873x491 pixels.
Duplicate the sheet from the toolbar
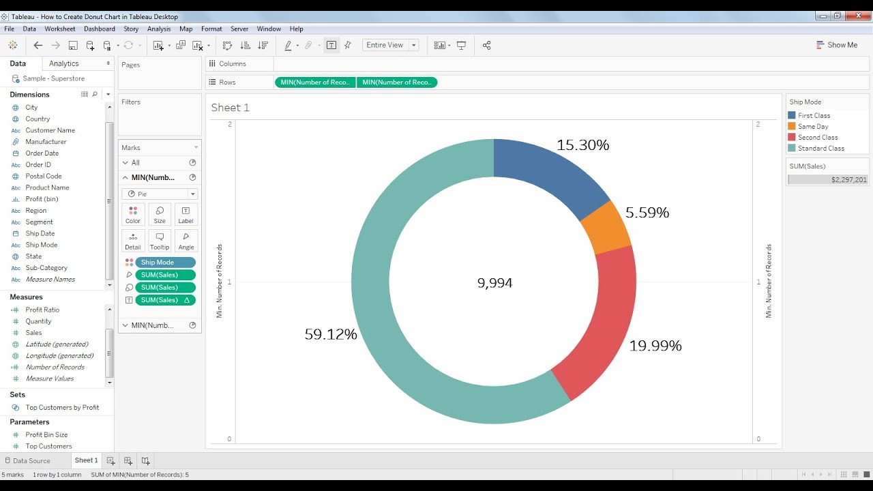pyautogui.click(x=181, y=45)
